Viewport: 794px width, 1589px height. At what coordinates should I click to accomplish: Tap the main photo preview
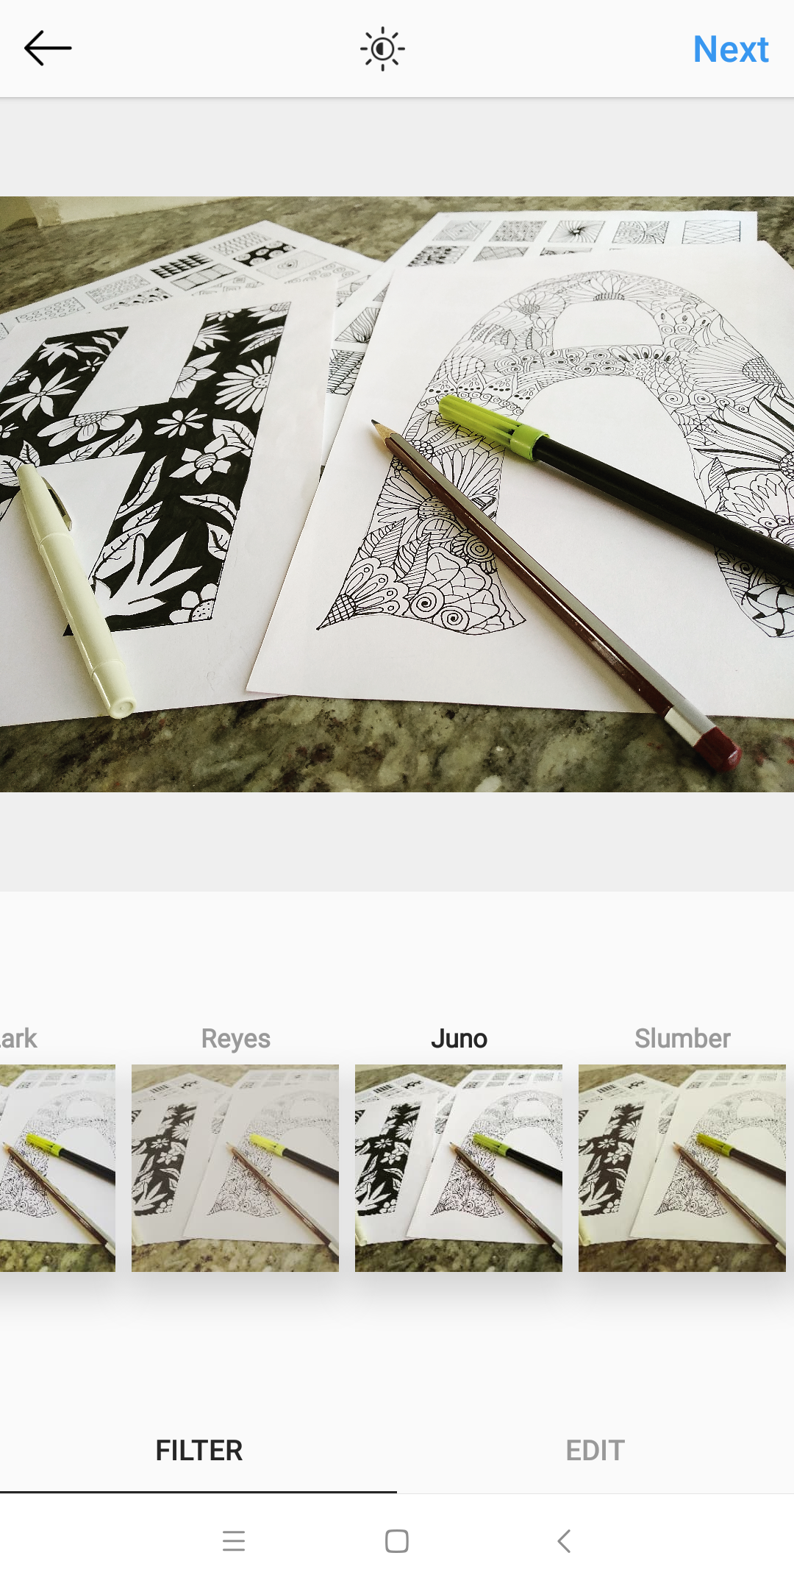click(397, 494)
